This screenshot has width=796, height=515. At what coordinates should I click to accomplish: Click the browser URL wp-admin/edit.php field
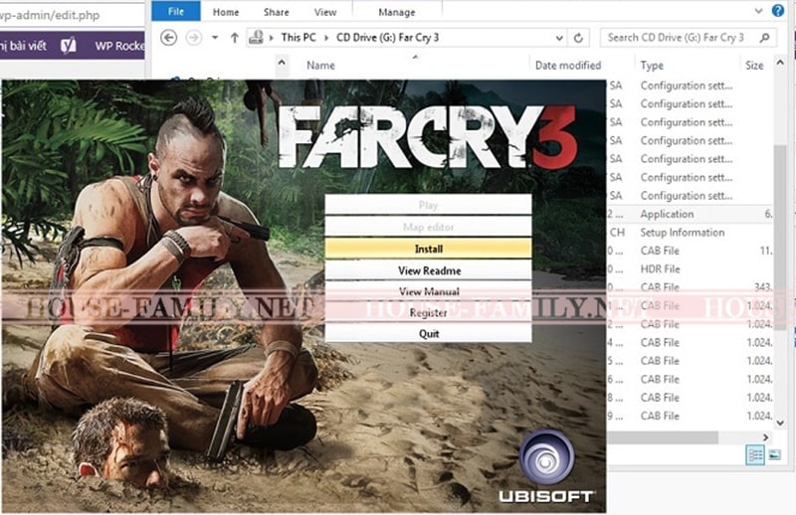click(72, 15)
